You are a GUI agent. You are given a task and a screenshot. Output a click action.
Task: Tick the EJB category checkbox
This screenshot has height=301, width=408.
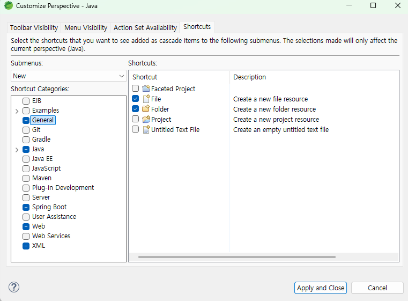point(26,101)
